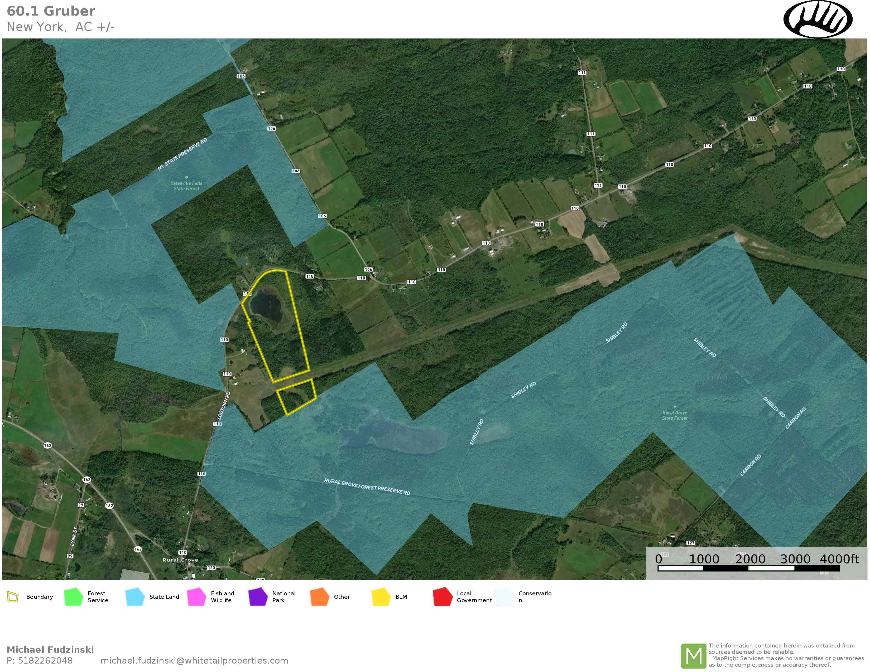
Task: Click the Rural Grove Forest Preserve Rd label
Action: pos(367,487)
